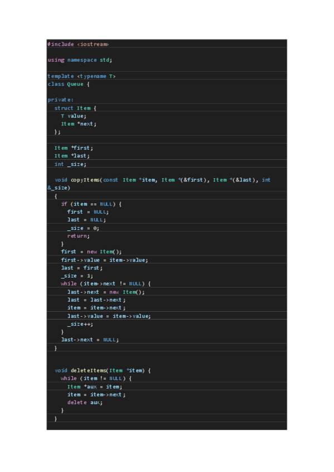This screenshot has width=334, height=472.
Task: Click the '_size = 1;' line
Action: (x=77, y=276)
